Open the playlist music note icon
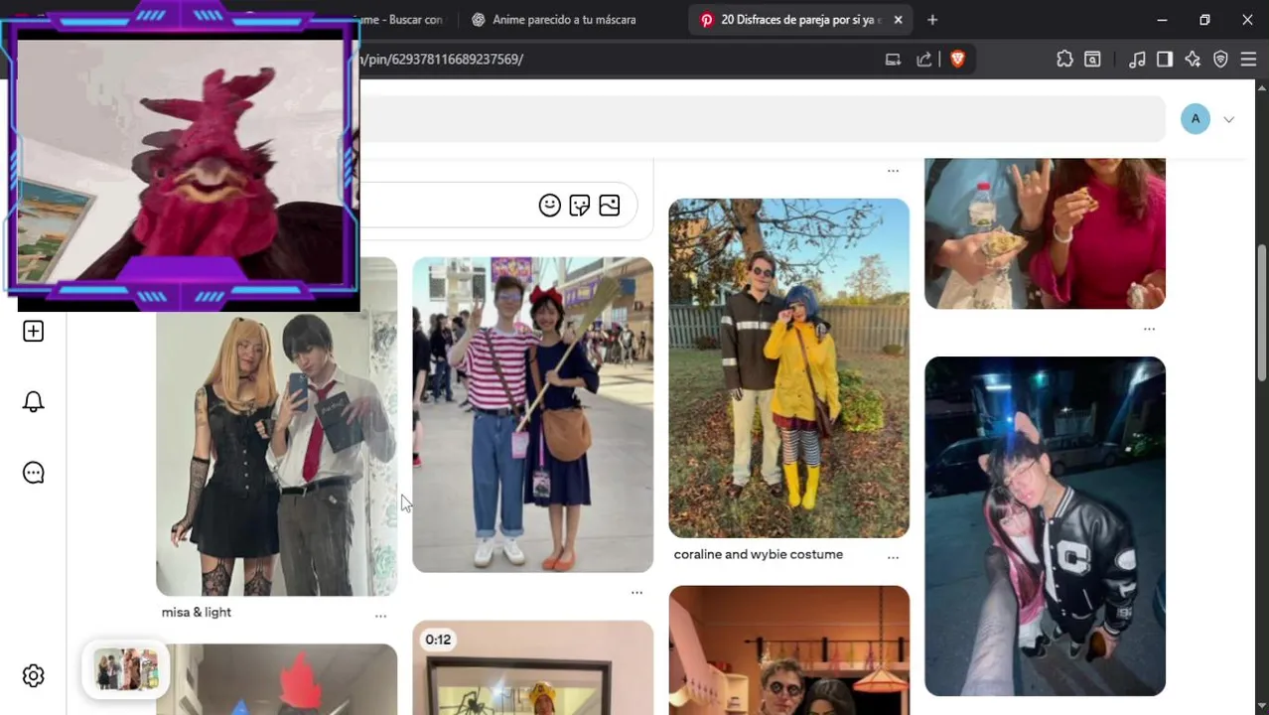Viewport: 1269px width, 715px height. click(1137, 60)
